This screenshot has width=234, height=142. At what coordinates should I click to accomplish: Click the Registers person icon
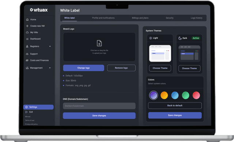pyautogui.click(x=27, y=46)
